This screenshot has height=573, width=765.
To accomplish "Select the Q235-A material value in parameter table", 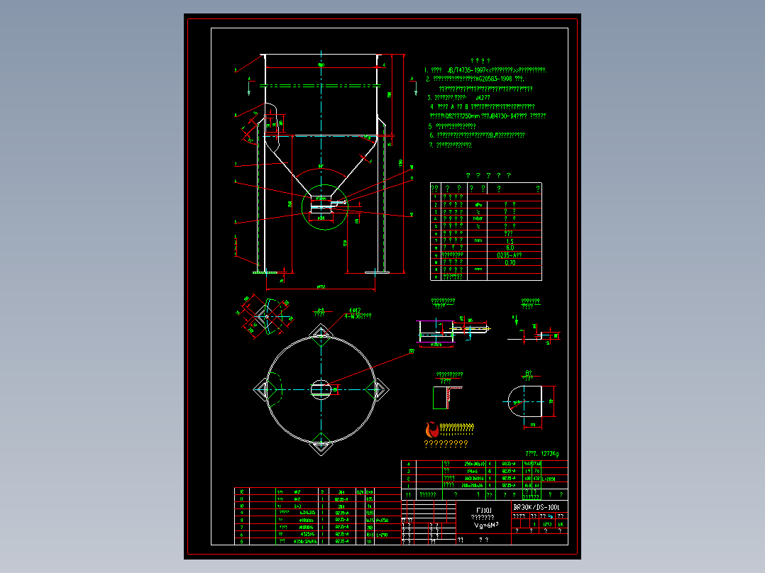I will point(509,255).
